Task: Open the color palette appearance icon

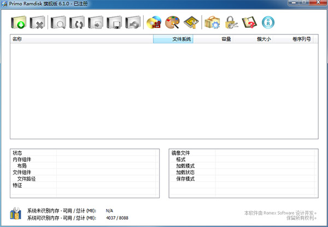Action: coord(173,23)
